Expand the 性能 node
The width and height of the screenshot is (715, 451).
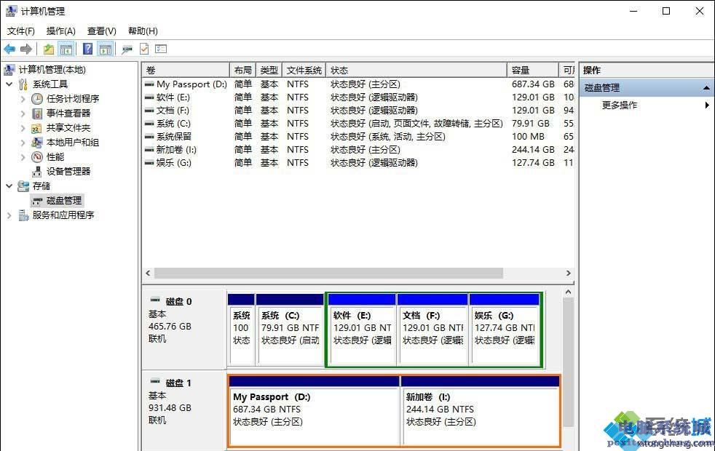coord(23,157)
